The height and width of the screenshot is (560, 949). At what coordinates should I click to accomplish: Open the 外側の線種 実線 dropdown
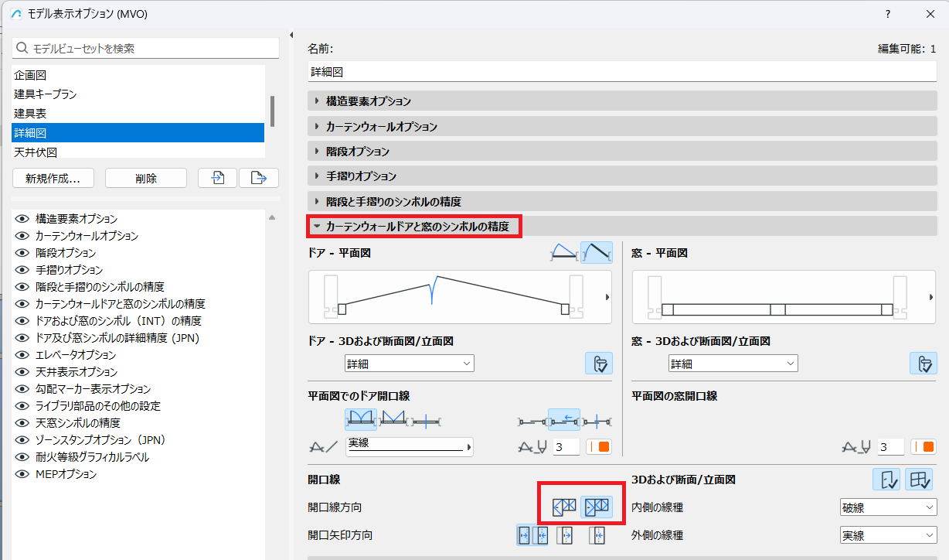pos(888,535)
